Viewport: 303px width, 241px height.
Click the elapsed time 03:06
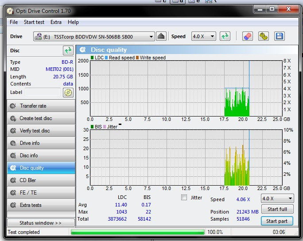coord(279,232)
